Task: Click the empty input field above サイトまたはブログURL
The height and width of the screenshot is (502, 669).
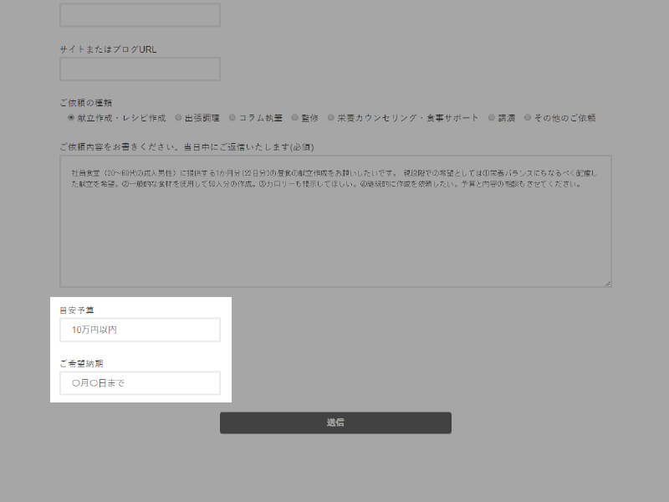Action: [140, 15]
